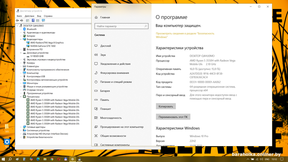Expand the Камеры node

21,63
